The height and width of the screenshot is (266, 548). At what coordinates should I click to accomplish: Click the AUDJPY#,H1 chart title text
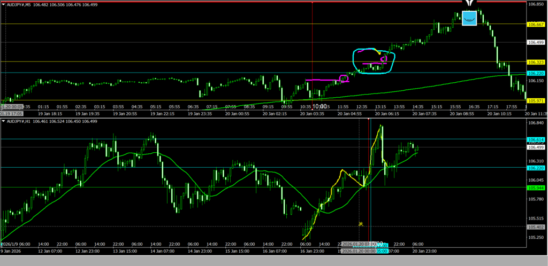coord(19,122)
